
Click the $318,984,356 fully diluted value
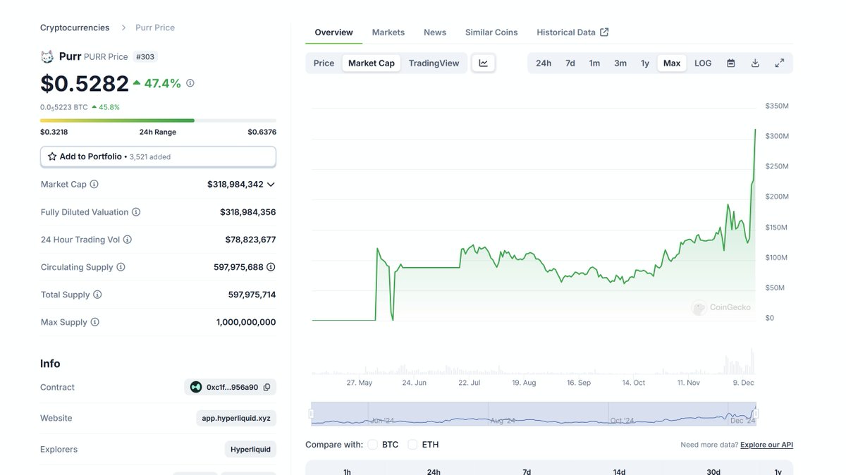248,212
